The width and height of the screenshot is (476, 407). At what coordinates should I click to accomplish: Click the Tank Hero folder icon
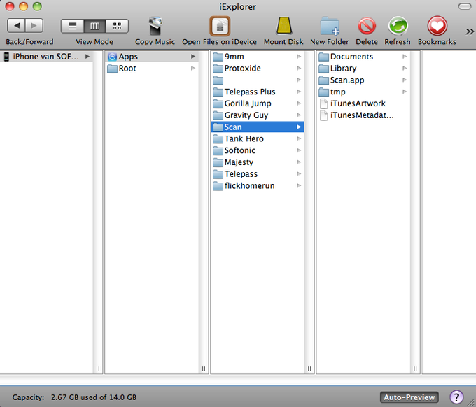218,139
